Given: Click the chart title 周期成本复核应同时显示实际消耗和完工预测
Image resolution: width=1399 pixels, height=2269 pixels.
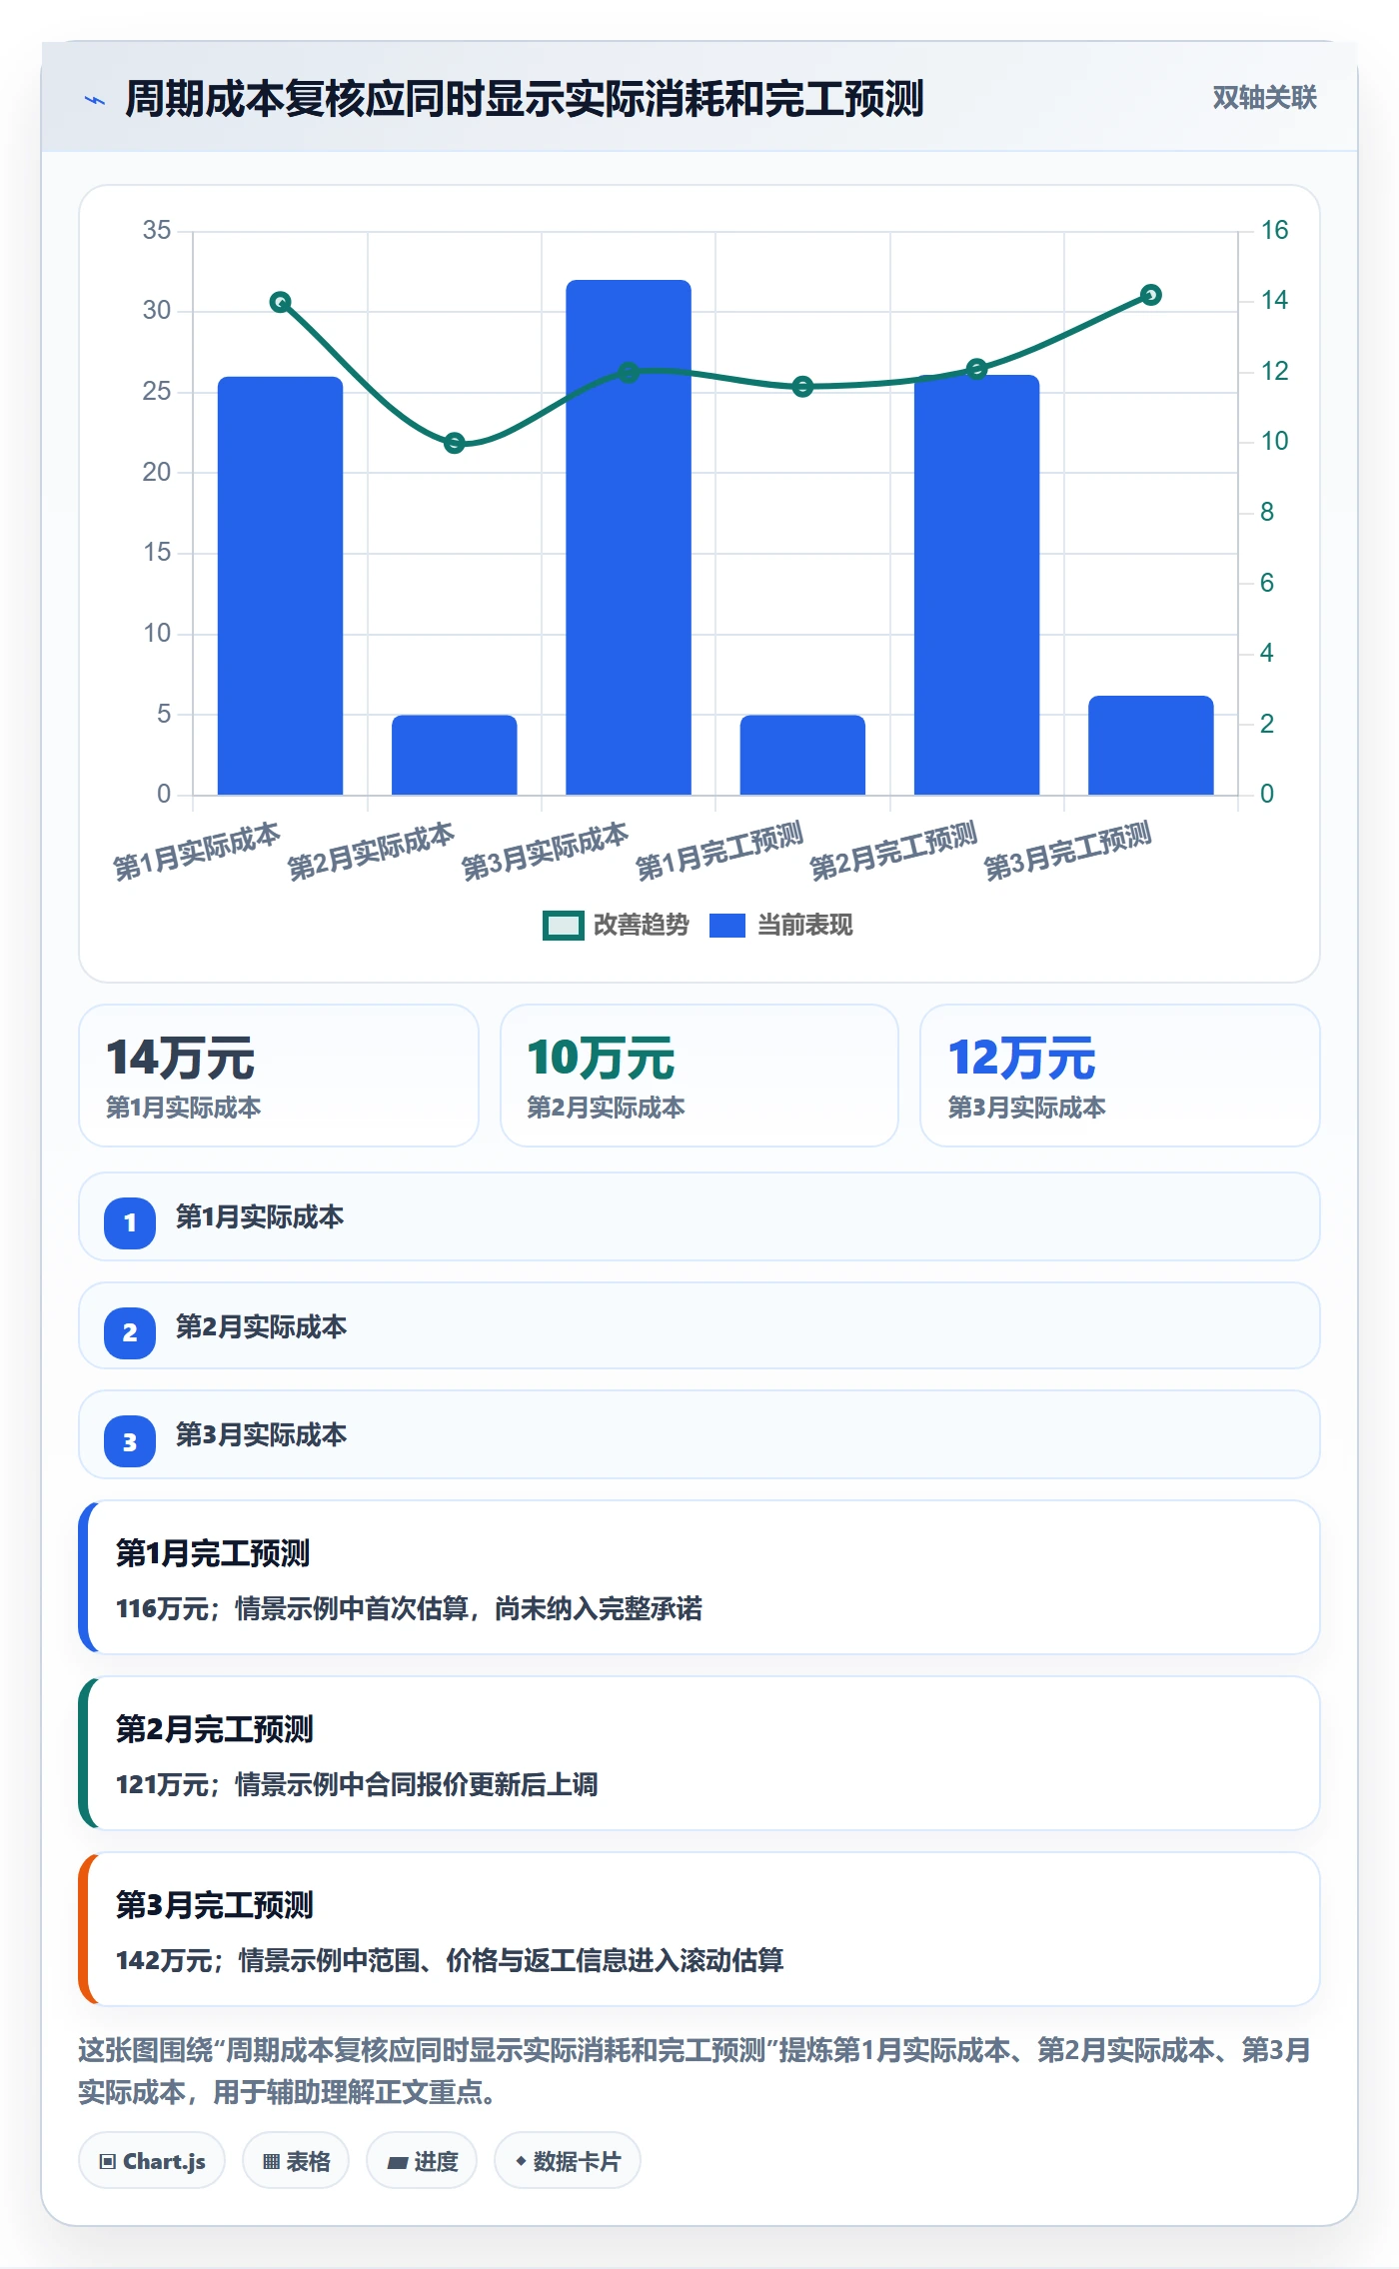Looking at the screenshot, I should 524,100.
